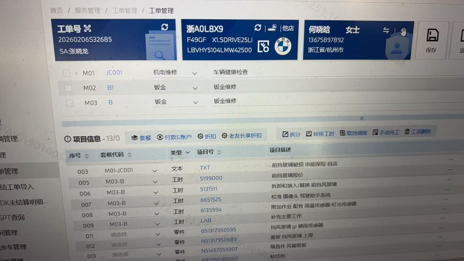Image resolution: width=464 pixels, height=261 pixels.
Task: Open package code dropdown for item 003
Action: click(155, 171)
